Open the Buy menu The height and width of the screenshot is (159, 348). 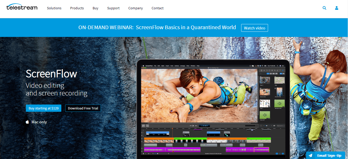pos(95,8)
